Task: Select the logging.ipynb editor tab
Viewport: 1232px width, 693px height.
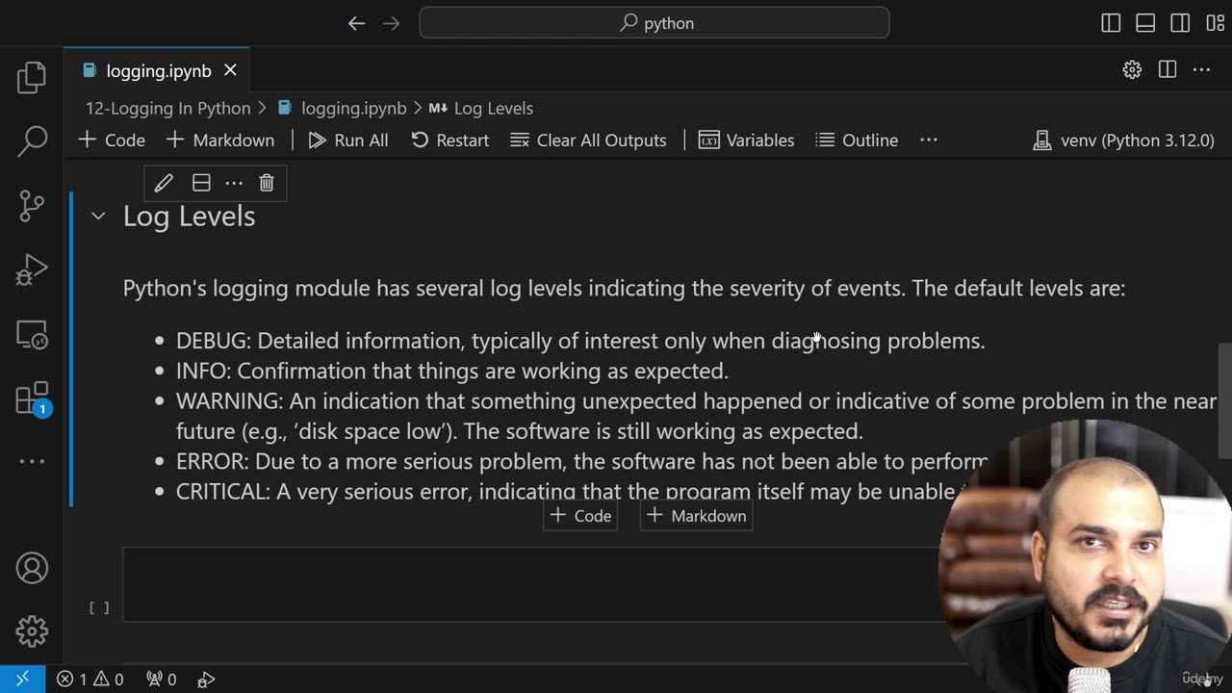Action: coord(157,70)
